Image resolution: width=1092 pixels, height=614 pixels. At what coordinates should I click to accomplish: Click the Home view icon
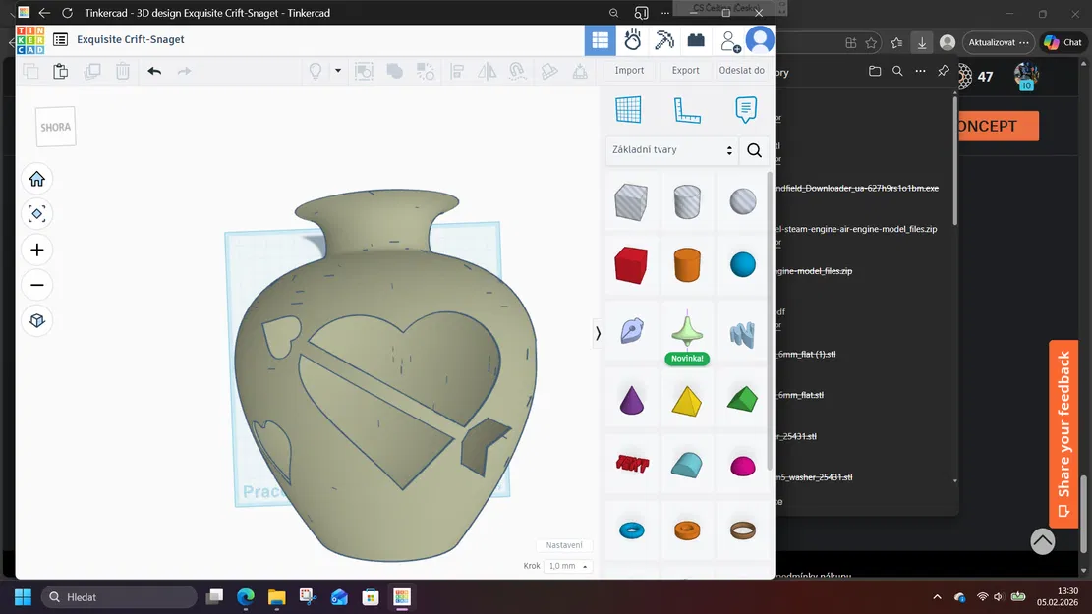[36, 179]
